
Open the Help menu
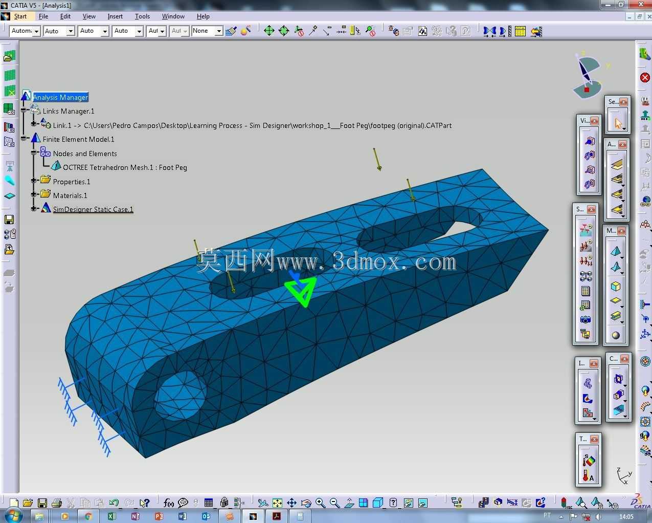203,16
